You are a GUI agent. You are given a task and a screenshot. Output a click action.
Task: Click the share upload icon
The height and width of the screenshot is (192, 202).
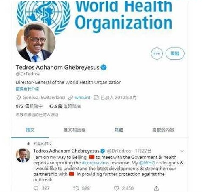point(157,188)
